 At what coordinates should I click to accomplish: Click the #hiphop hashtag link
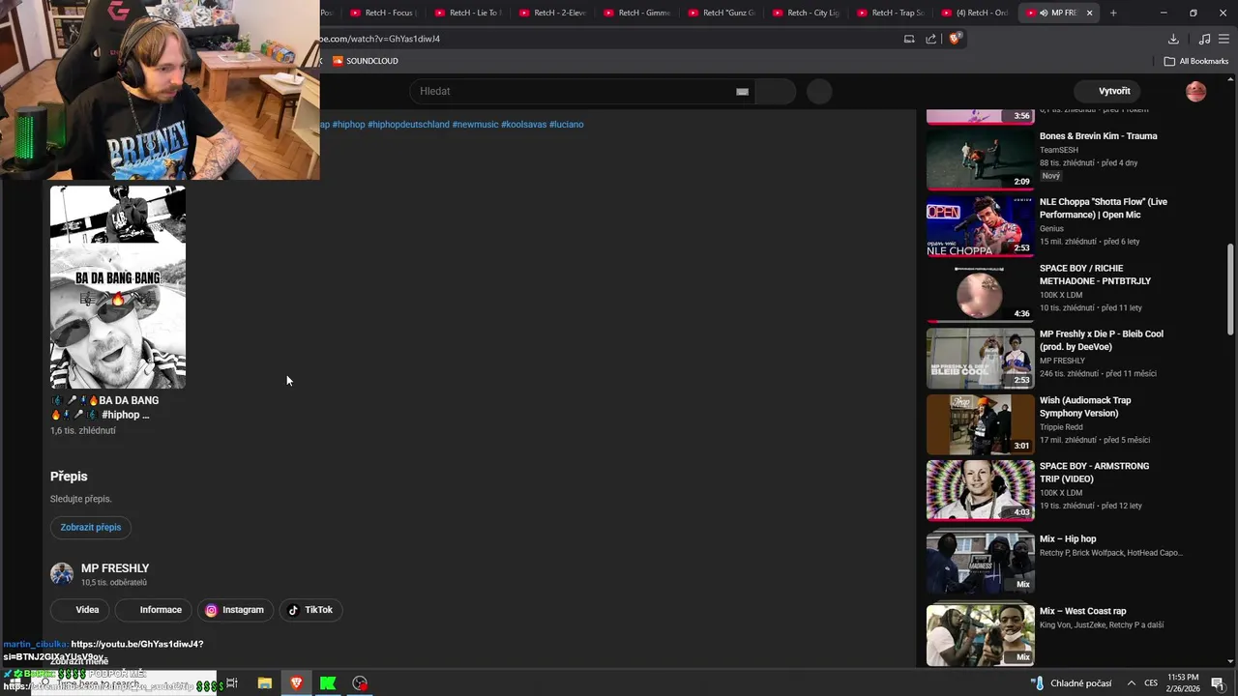[348, 125]
